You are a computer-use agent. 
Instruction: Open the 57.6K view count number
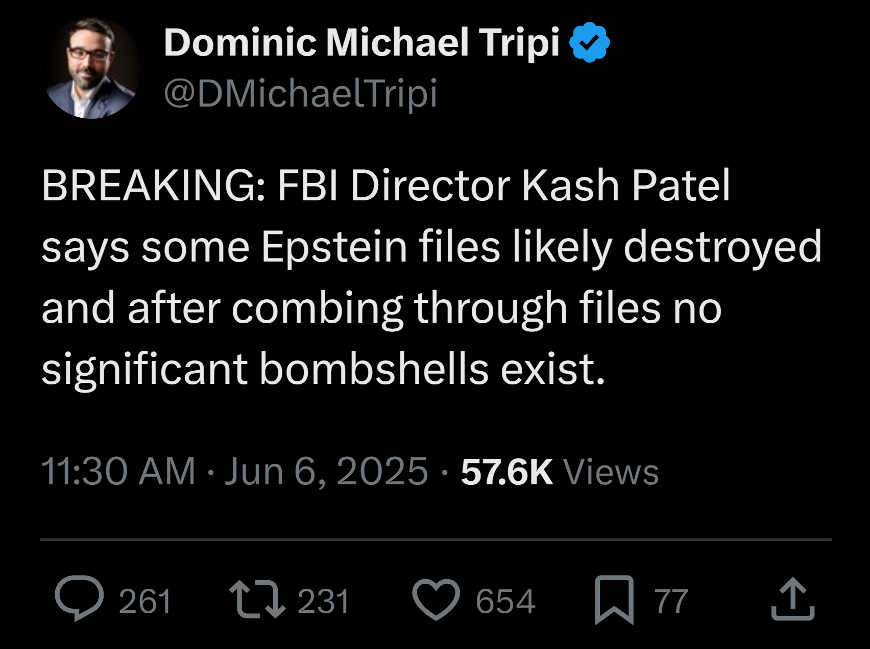506,472
